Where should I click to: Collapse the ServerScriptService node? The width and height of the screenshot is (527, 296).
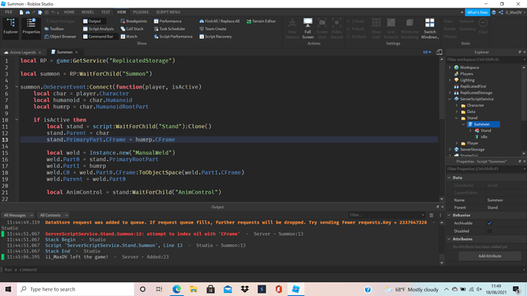click(450, 99)
